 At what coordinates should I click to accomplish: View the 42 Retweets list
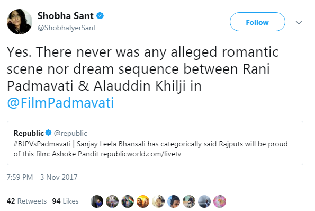[26, 201]
